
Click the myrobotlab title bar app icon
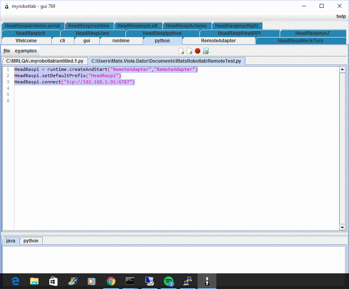[7, 6]
